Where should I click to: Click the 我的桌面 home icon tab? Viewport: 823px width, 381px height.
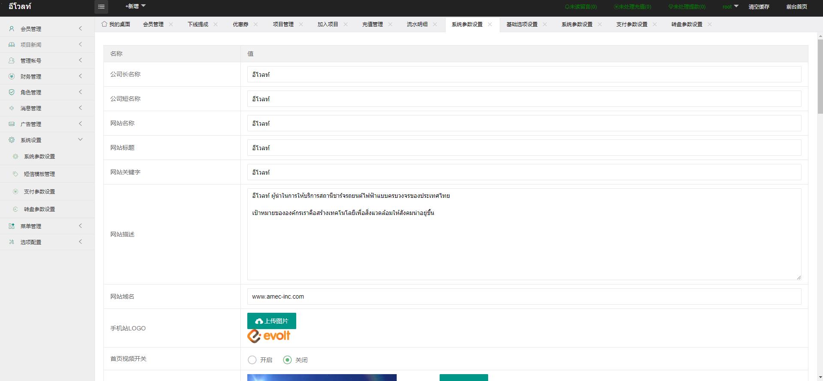click(x=104, y=24)
